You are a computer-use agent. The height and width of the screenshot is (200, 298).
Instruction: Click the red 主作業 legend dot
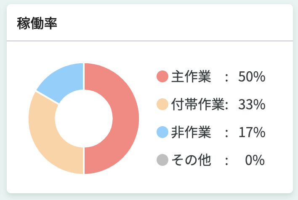coord(162,77)
